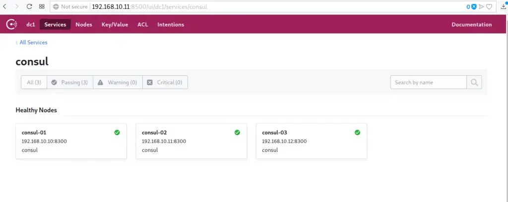508x202 pixels.
Task: Click the search magnifier button
Action: point(474,82)
